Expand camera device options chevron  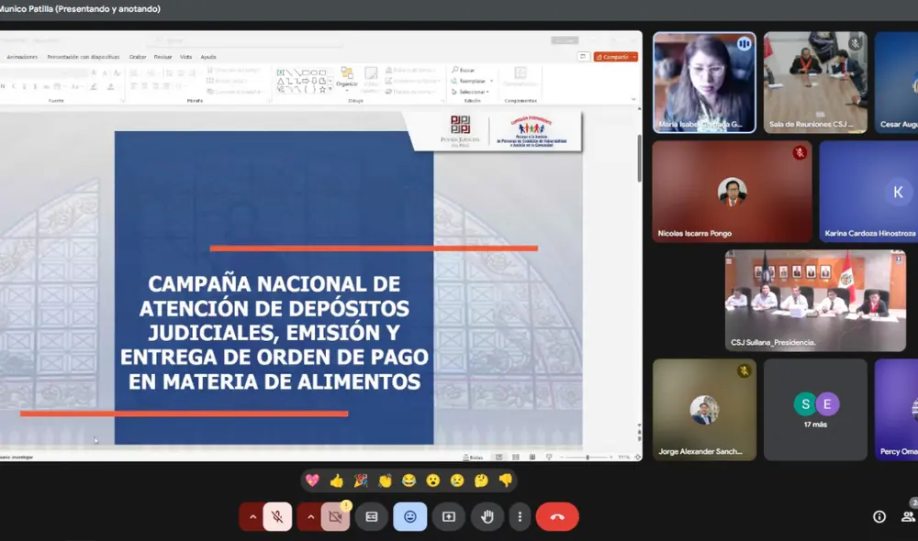point(311,516)
